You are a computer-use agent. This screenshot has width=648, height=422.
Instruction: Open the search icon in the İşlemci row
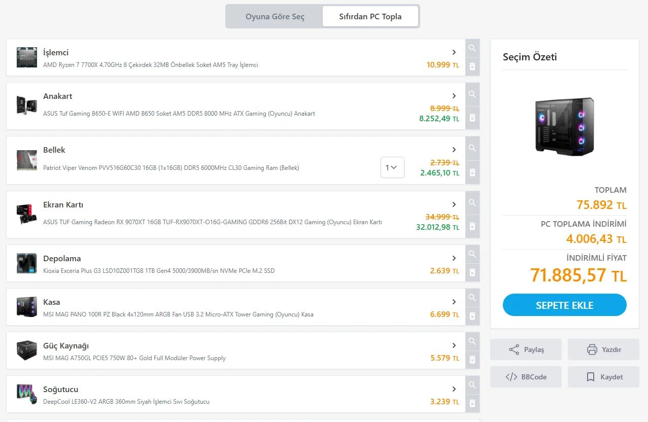(472, 48)
